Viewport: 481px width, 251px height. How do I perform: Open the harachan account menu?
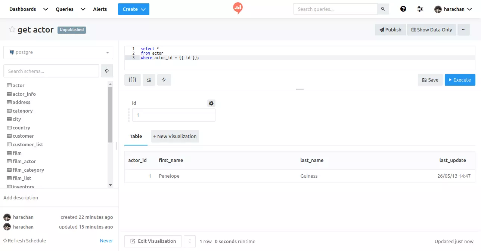coord(453,9)
